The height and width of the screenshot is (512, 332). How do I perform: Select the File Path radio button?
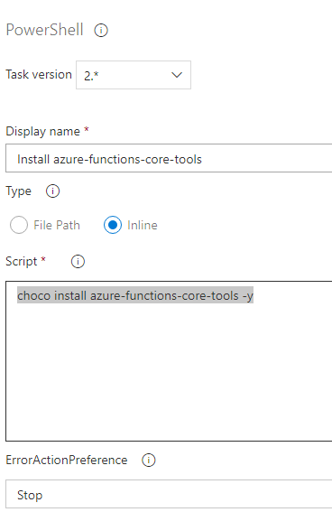[19, 225]
